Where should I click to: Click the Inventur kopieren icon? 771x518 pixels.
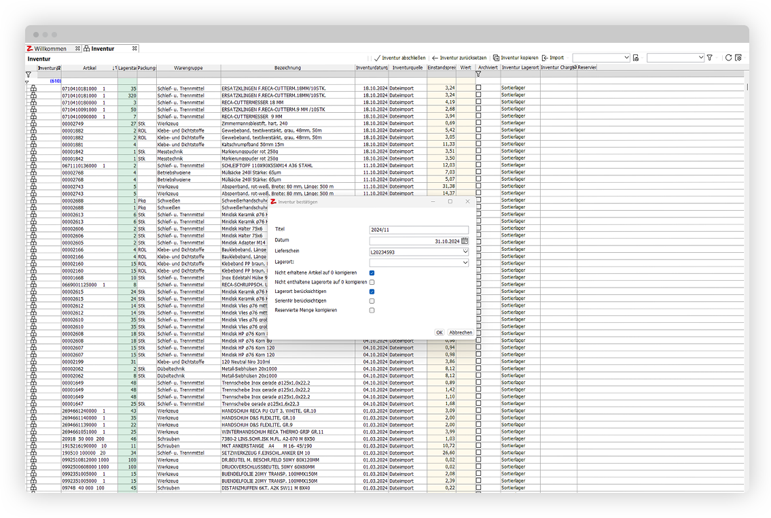pyautogui.click(x=496, y=58)
